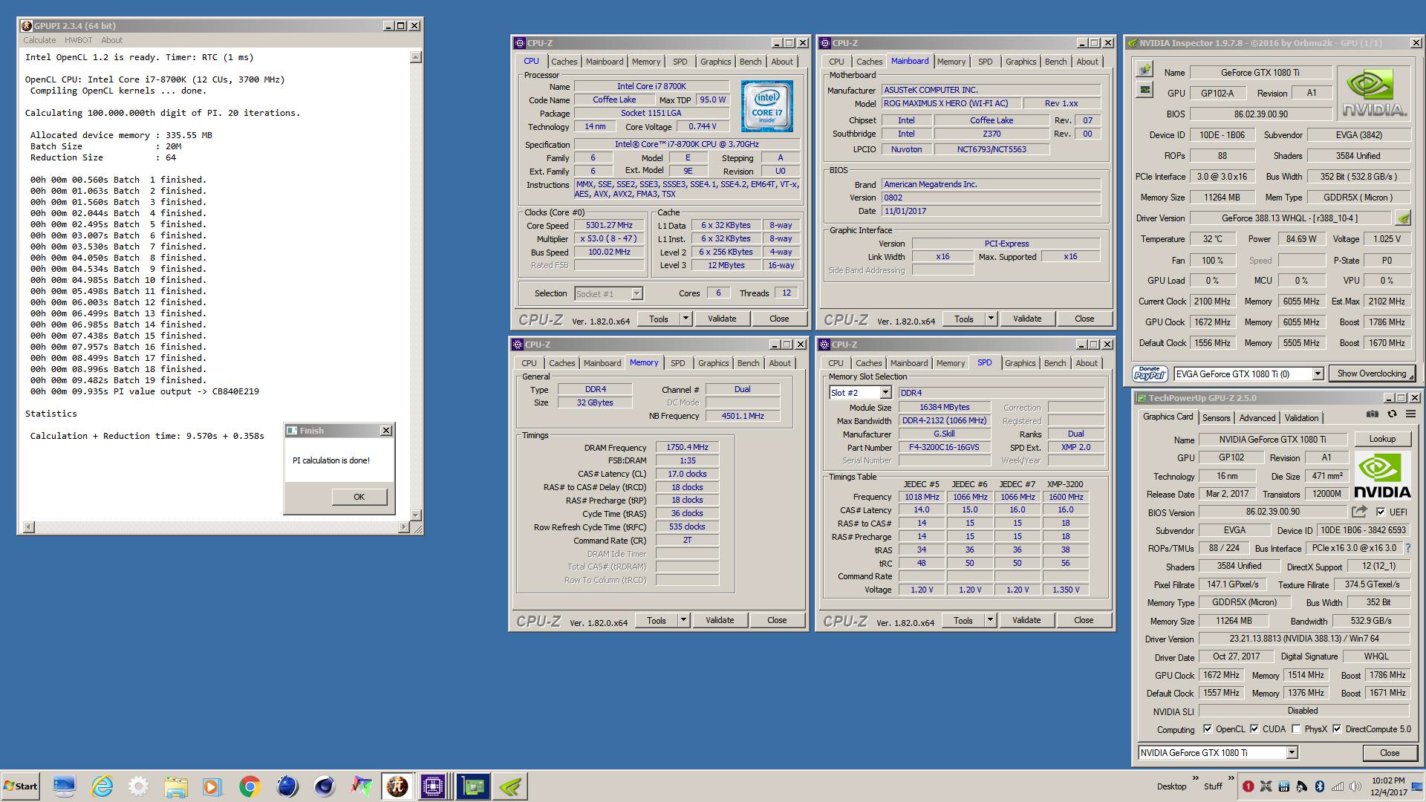Viewport: 1426px width, 802px height.
Task: Click Validate in CPU-Z CPU window
Action: [722, 319]
